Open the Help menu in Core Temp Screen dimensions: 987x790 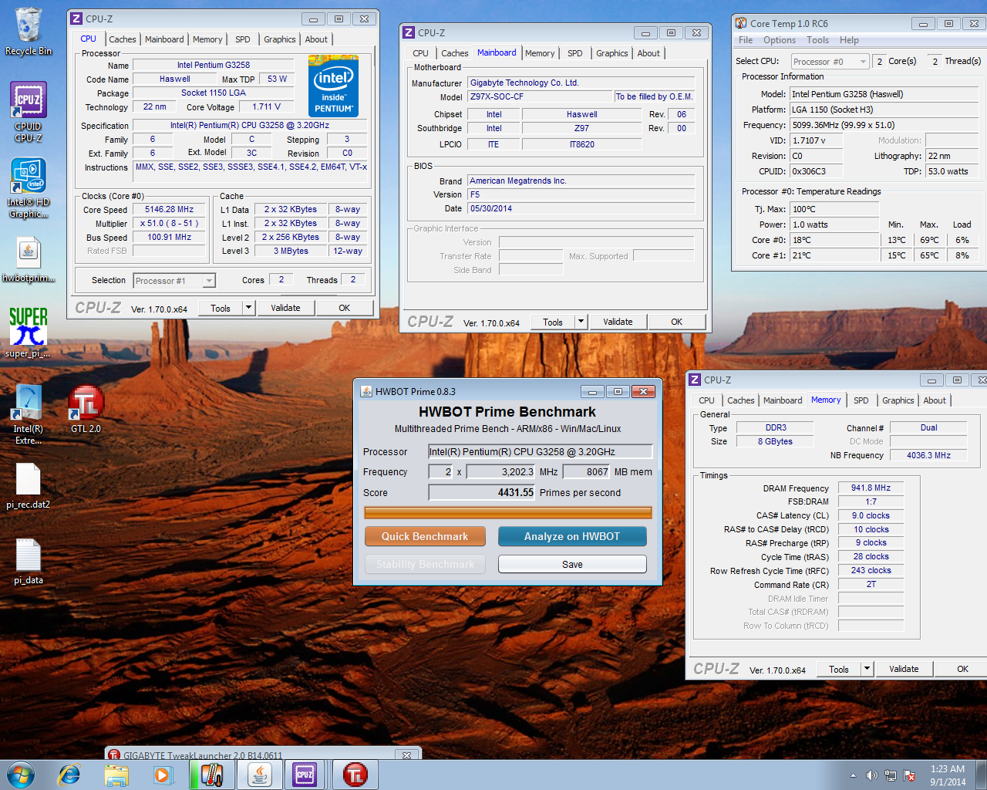pyautogui.click(x=849, y=40)
